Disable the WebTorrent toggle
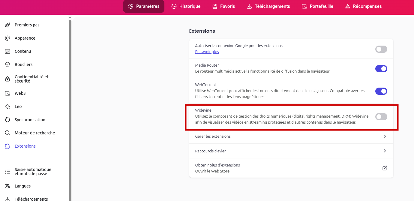Image resolution: width=414 pixels, height=201 pixels. coord(381,91)
